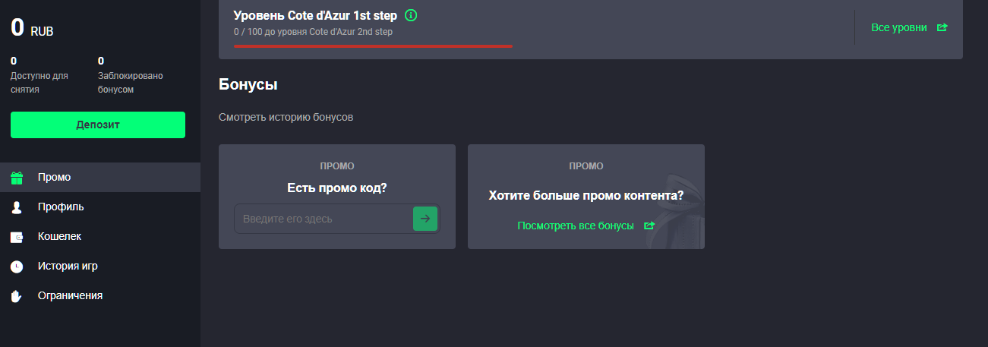Go to the Профиль menu item
The height and width of the screenshot is (347, 988).
pyautogui.click(x=61, y=207)
